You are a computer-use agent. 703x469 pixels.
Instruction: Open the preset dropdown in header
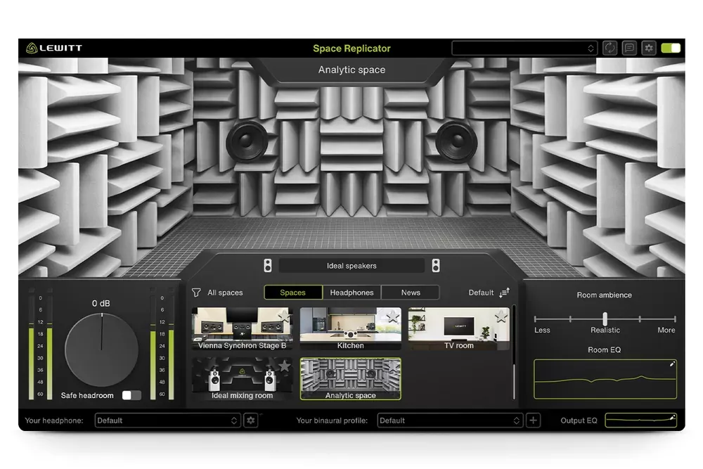524,48
